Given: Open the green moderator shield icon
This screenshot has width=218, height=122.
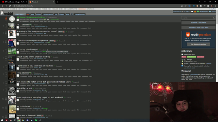Looking at the screenshot, I should pos(198,12).
